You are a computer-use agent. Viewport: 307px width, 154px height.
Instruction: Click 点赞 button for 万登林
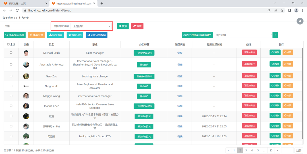[288, 136]
